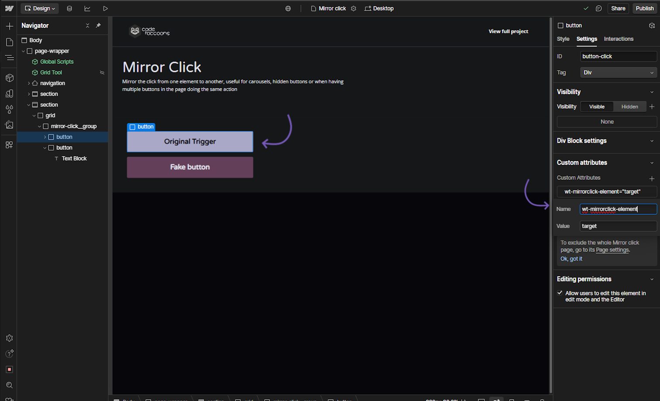Click the Fake button on canvas
660x401 pixels.
coord(190,167)
